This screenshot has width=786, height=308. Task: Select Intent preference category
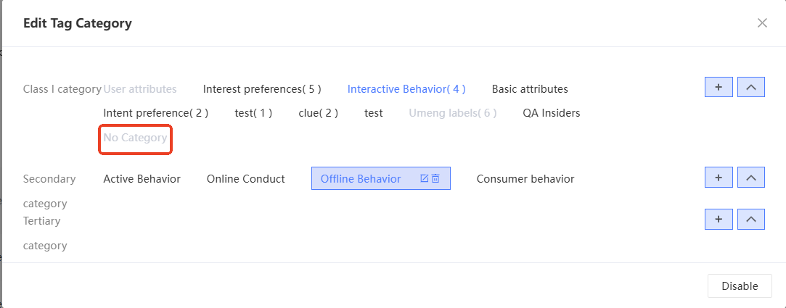pos(156,113)
